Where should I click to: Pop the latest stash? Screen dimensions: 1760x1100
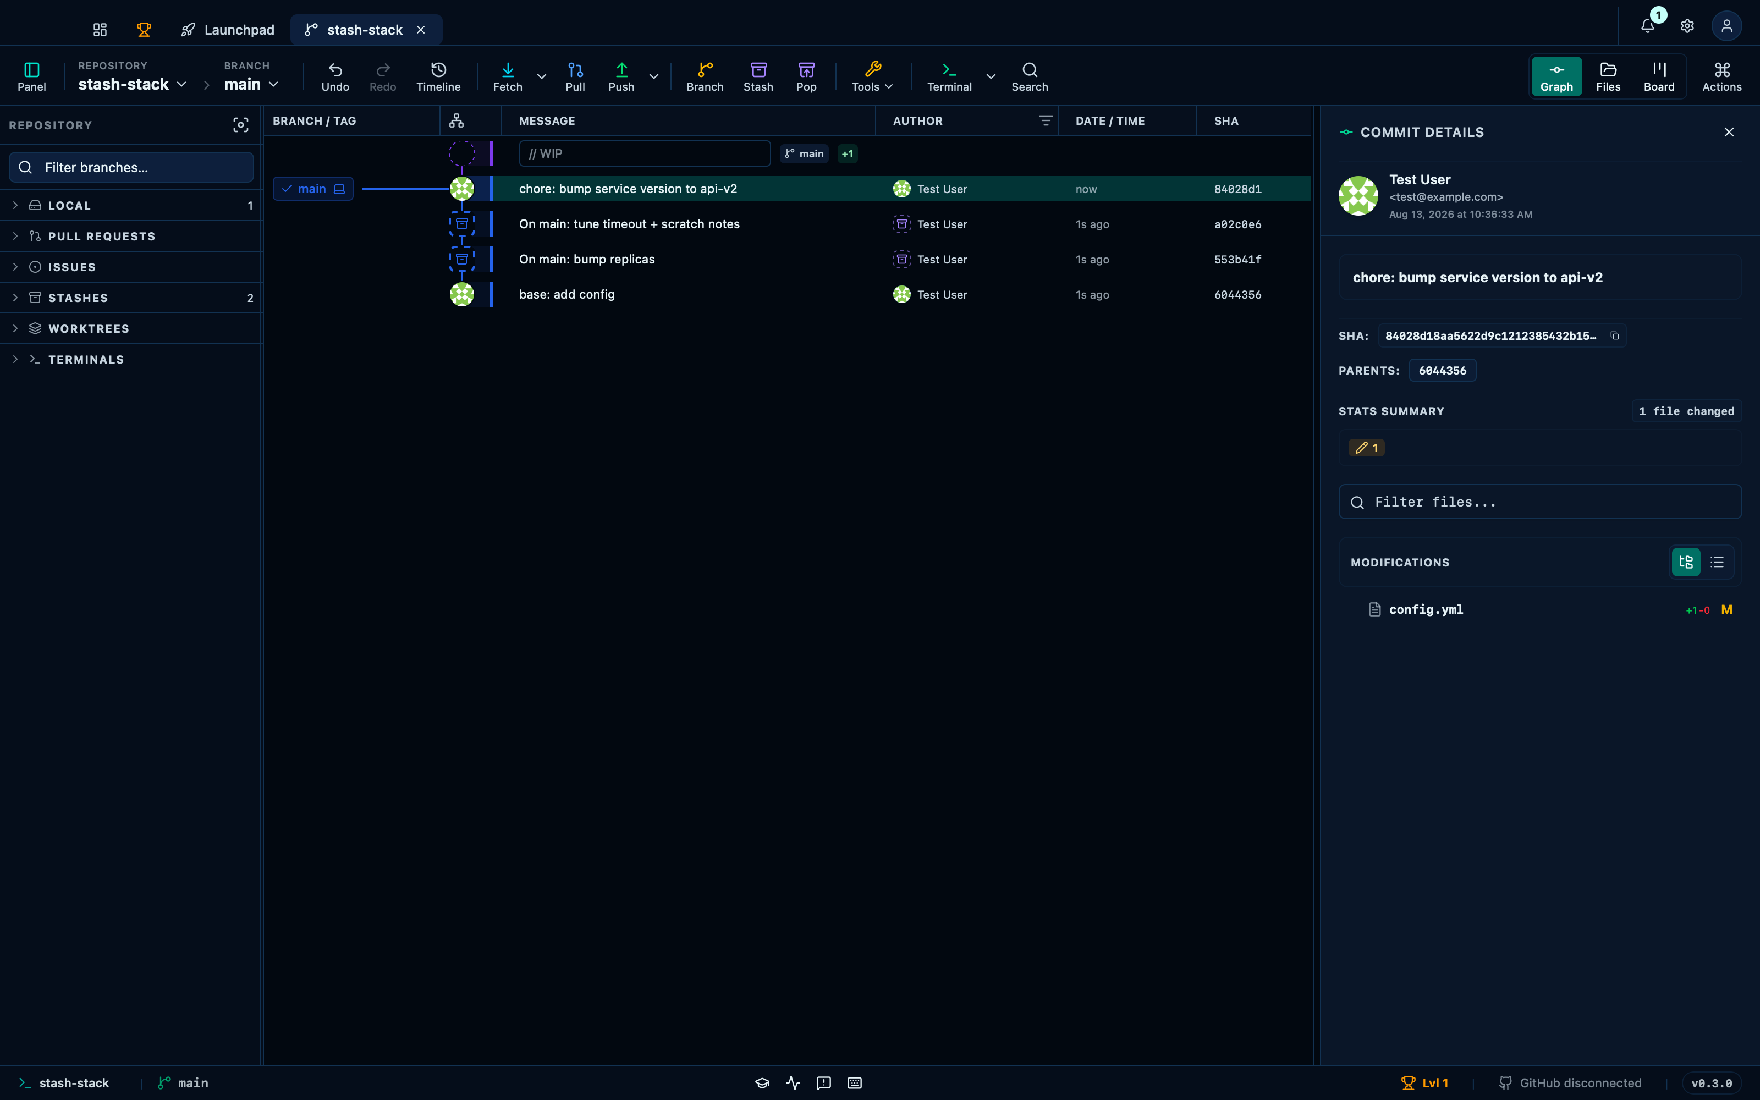point(806,76)
